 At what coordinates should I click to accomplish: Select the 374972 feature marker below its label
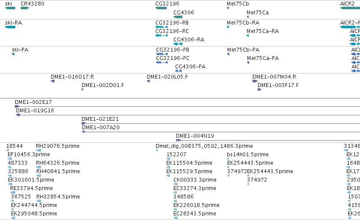(248, 184)
